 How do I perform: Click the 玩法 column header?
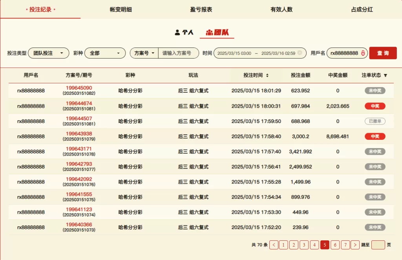[193, 75]
